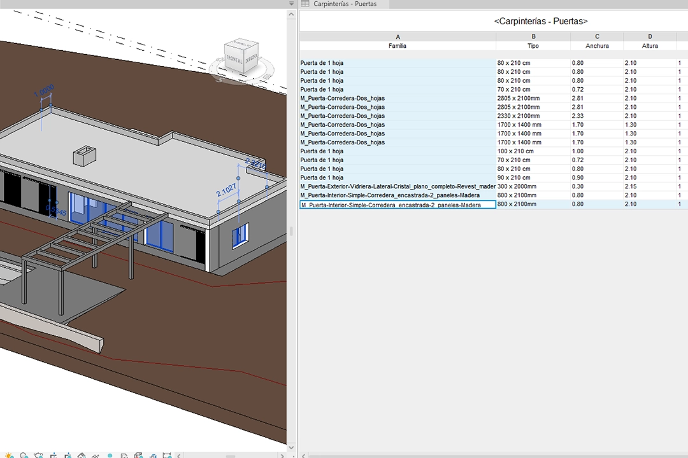Image resolution: width=688 pixels, height=458 pixels.
Task: Click the Reveal Hidden Elements lightbulb icon
Action: tap(110, 456)
